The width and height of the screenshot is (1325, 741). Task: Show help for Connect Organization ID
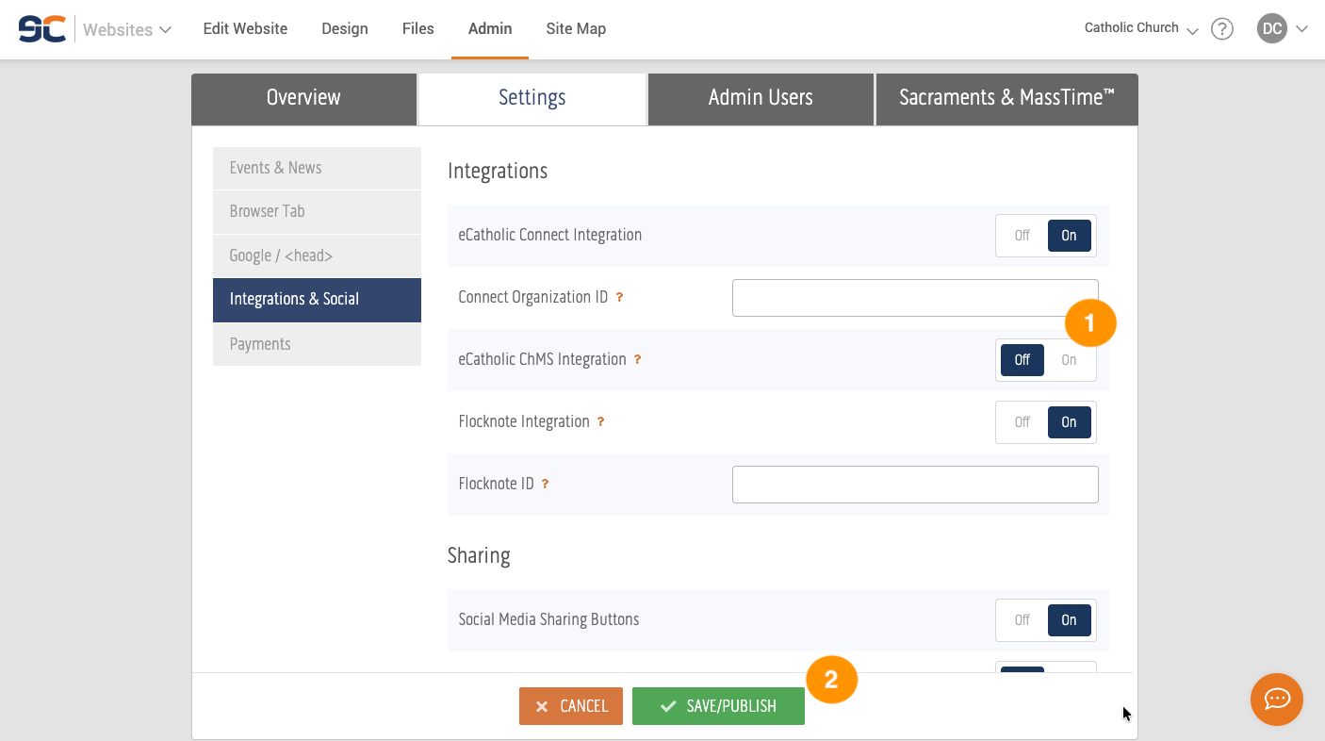(619, 297)
